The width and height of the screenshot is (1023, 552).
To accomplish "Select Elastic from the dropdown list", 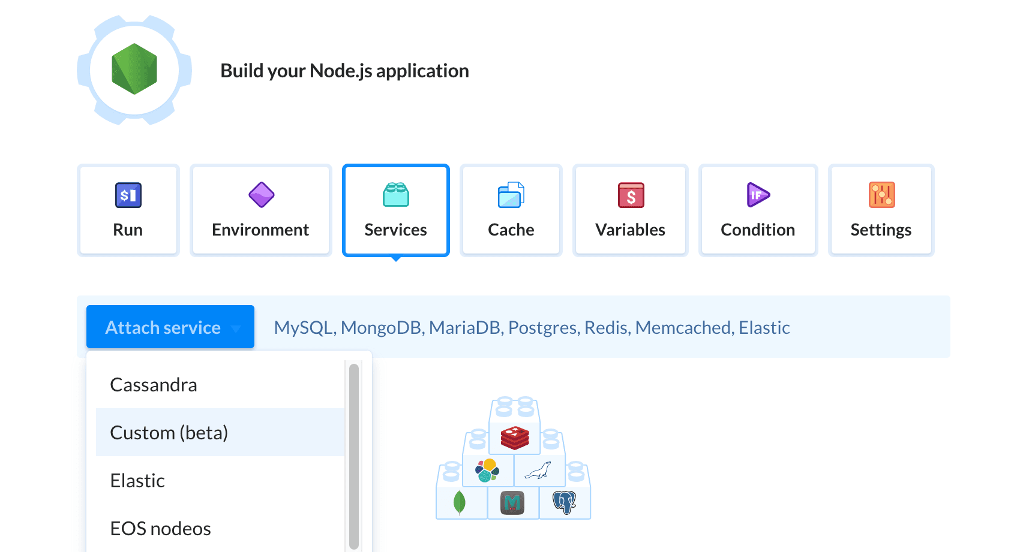I will pos(137,481).
